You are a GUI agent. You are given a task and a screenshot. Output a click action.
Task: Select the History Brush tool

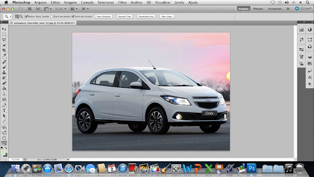(4, 77)
